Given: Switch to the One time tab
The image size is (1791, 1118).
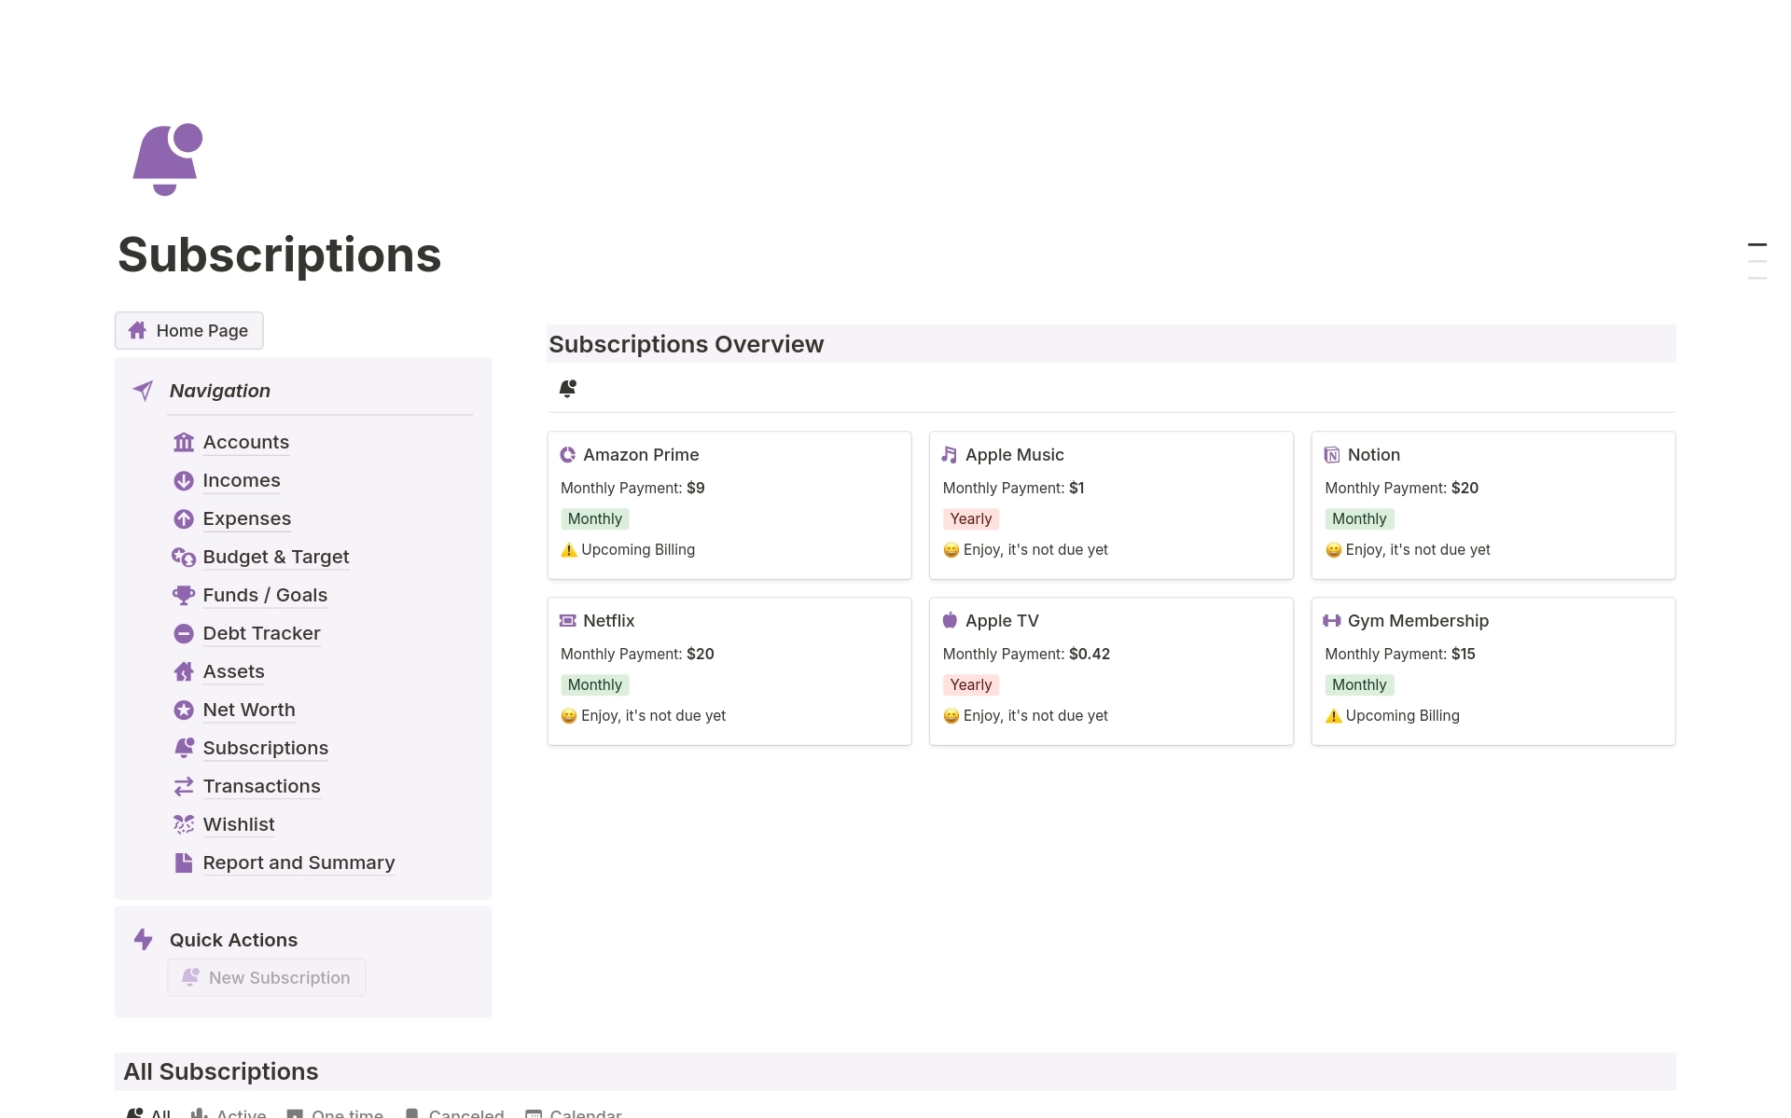Looking at the screenshot, I should pyautogui.click(x=335, y=1112).
